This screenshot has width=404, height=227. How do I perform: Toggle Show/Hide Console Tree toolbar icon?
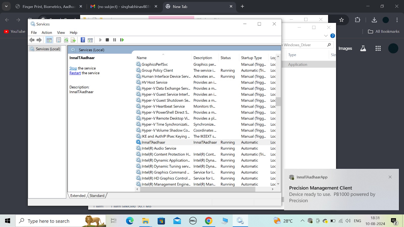pyautogui.click(x=49, y=40)
